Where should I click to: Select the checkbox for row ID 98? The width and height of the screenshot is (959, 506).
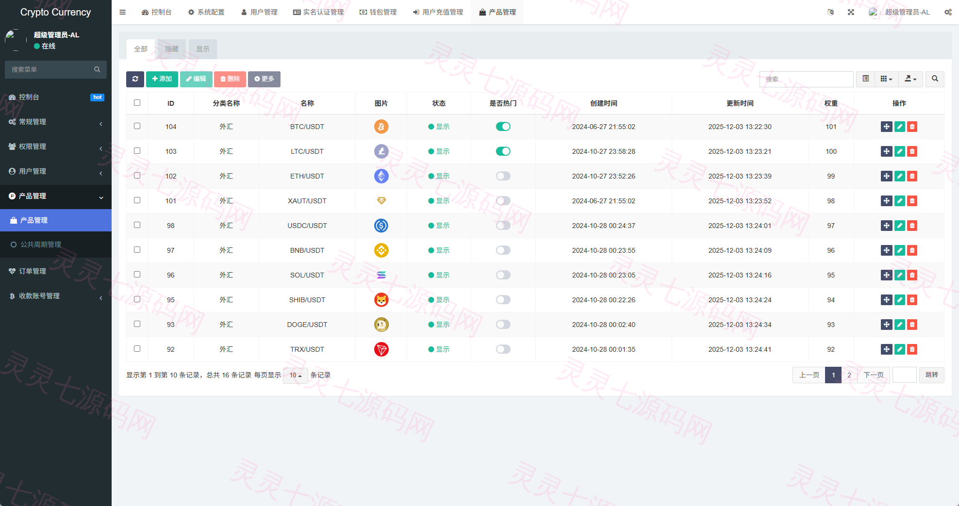tap(137, 225)
